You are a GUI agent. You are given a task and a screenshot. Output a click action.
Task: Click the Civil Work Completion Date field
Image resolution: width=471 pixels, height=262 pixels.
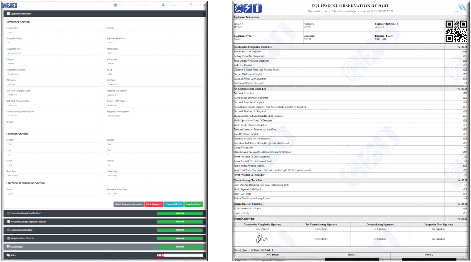(54, 95)
